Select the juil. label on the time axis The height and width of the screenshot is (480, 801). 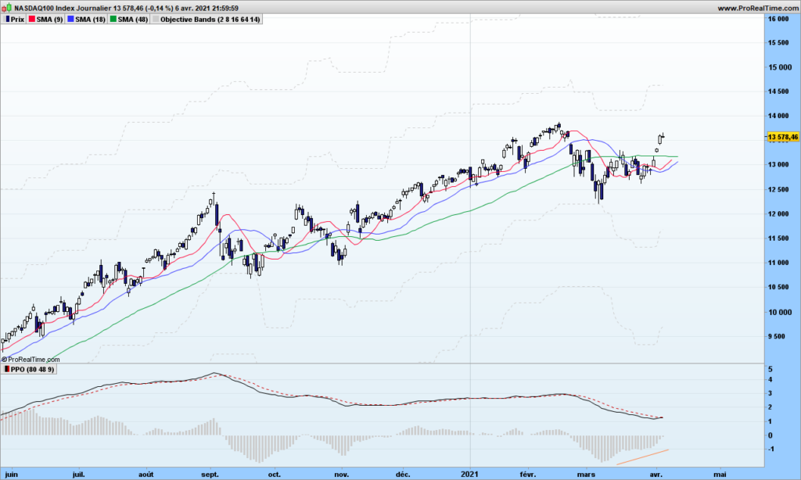click(x=78, y=475)
